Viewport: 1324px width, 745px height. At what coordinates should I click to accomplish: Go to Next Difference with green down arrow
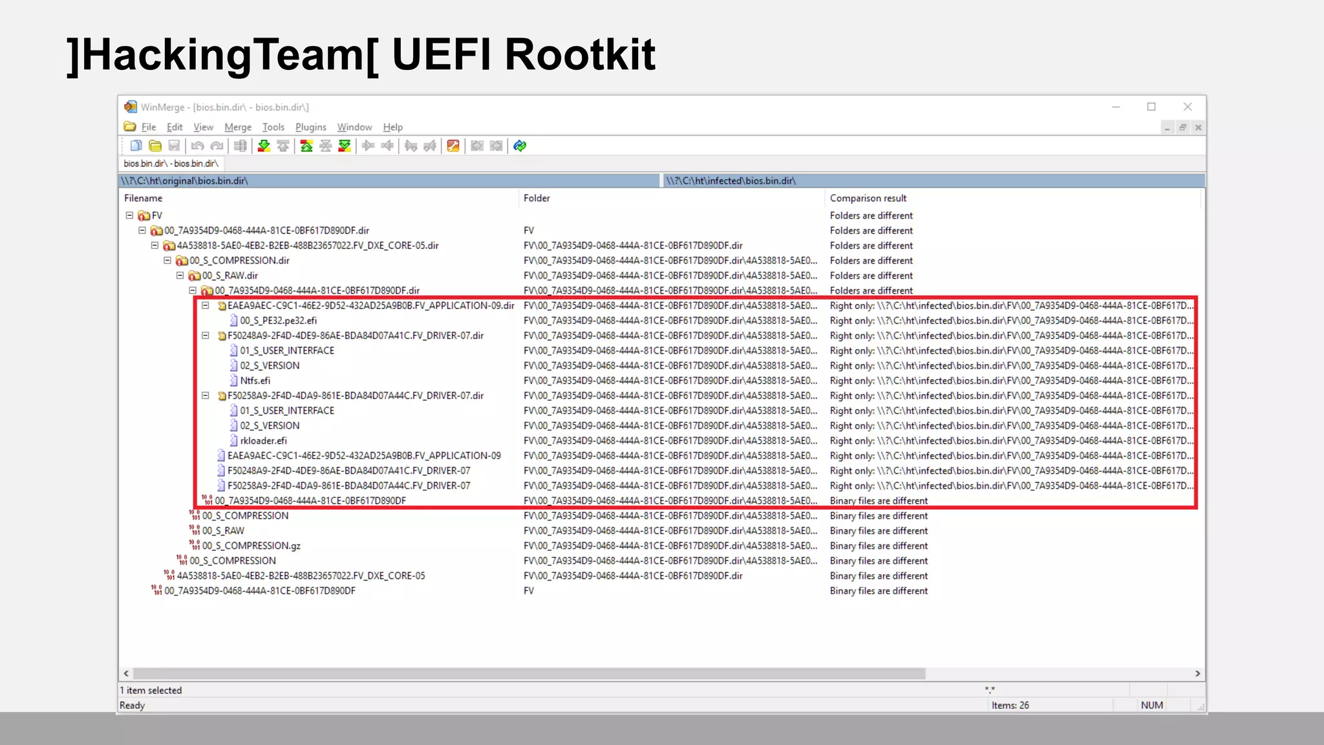click(264, 146)
